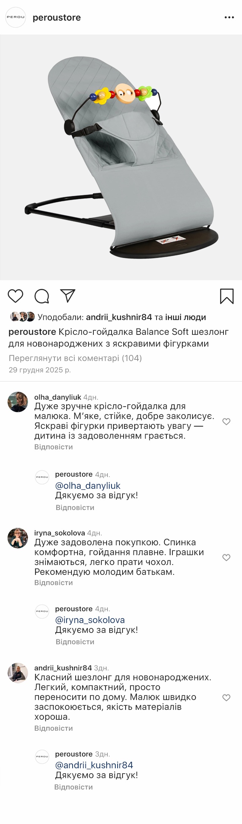
Task: Open the comment bubble icon
Action: (x=42, y=296)
